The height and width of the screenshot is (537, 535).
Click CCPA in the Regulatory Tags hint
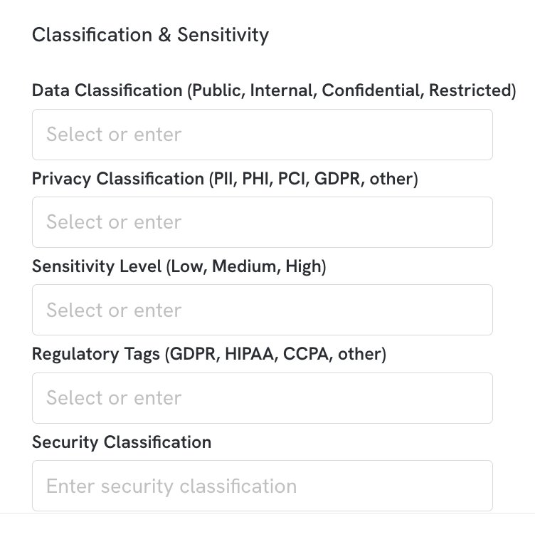click(306, 354)
